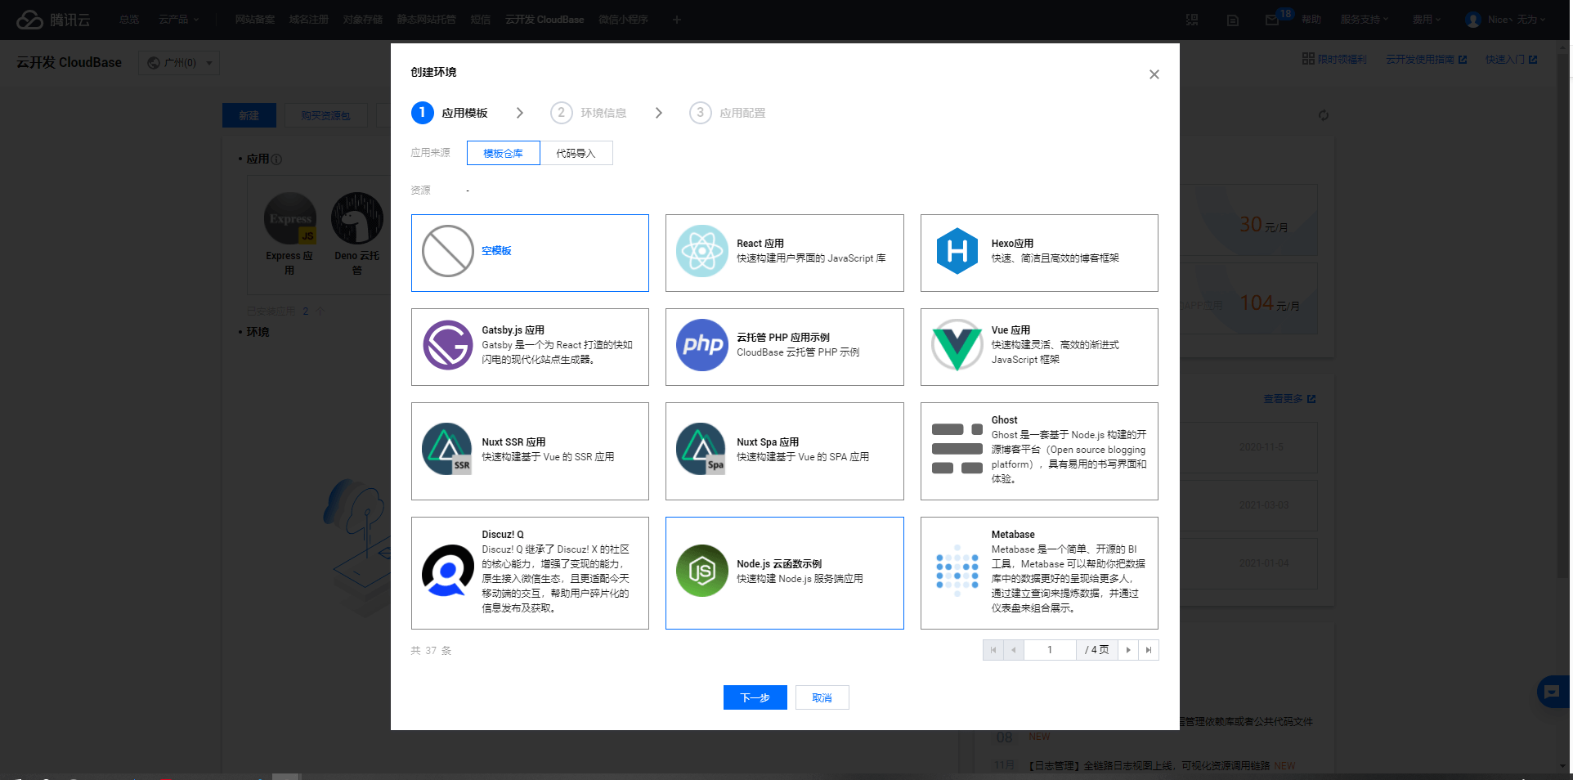Choose the React application template icon
This screenshot has width=1573, height=780.
[x=701, y=251]
